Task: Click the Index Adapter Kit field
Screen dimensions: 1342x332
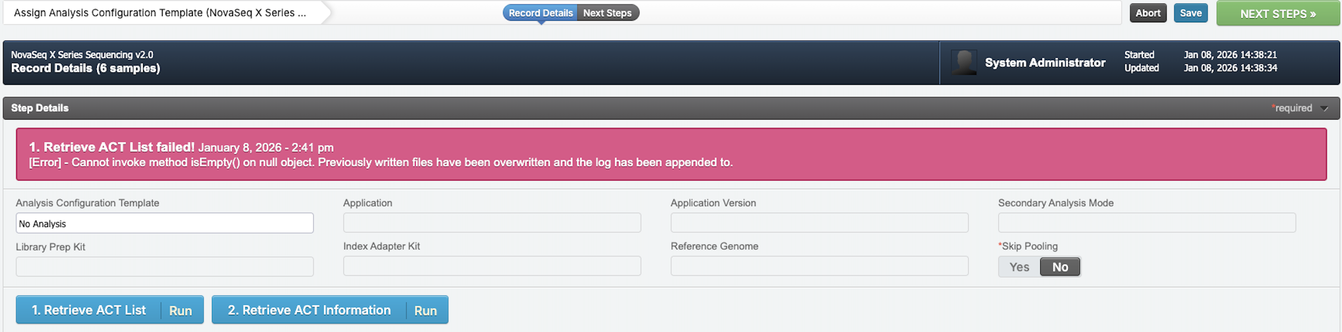Action: coord(491,266)
